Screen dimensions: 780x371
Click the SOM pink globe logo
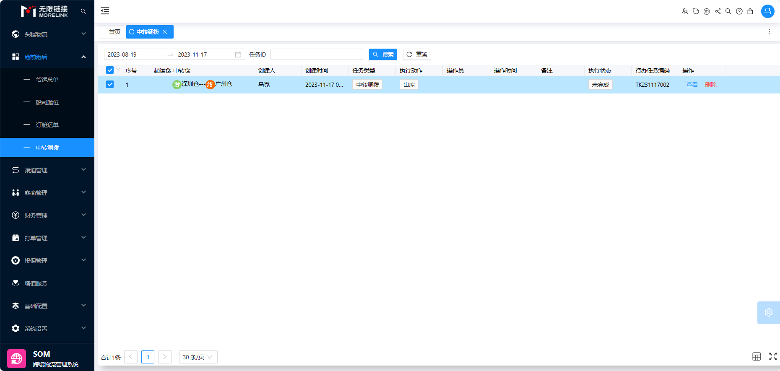click(x=17, y=359)
